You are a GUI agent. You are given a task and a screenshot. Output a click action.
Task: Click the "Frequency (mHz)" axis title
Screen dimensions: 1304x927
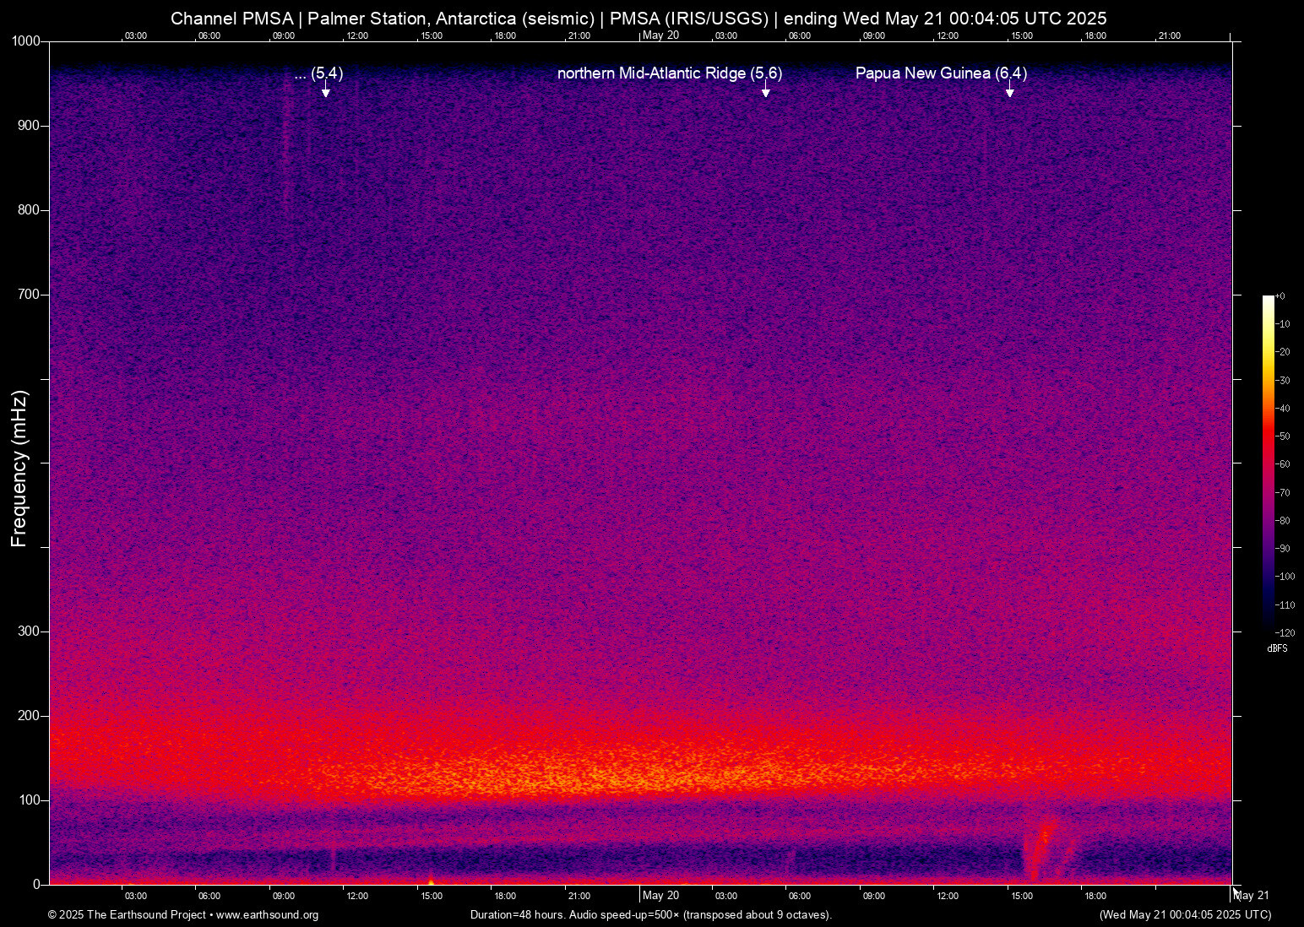coord(19,469)
